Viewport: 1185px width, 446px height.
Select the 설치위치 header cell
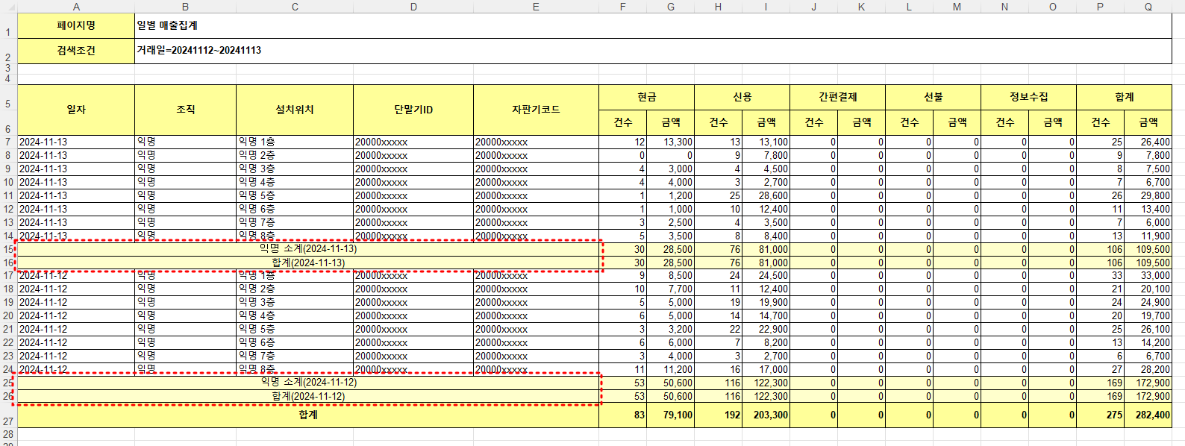click(x=295, y=110)
